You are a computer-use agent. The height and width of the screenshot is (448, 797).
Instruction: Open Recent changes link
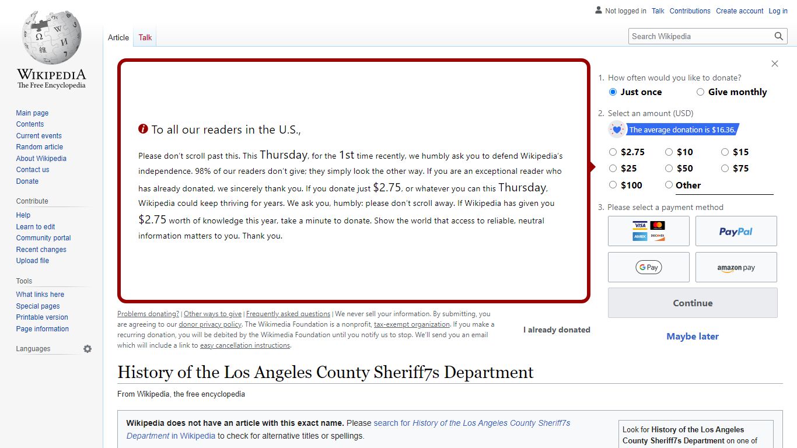tap(41, 250)
